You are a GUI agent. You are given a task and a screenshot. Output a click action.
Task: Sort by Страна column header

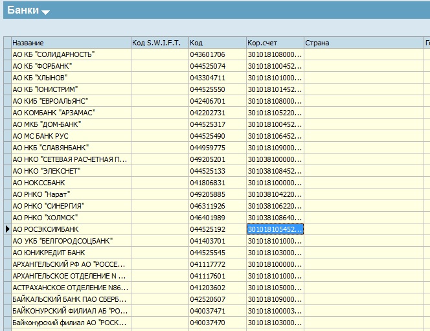364,43
